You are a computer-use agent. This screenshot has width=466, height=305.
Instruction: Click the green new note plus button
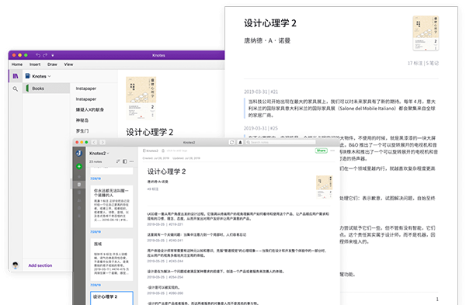click(79, 167)
